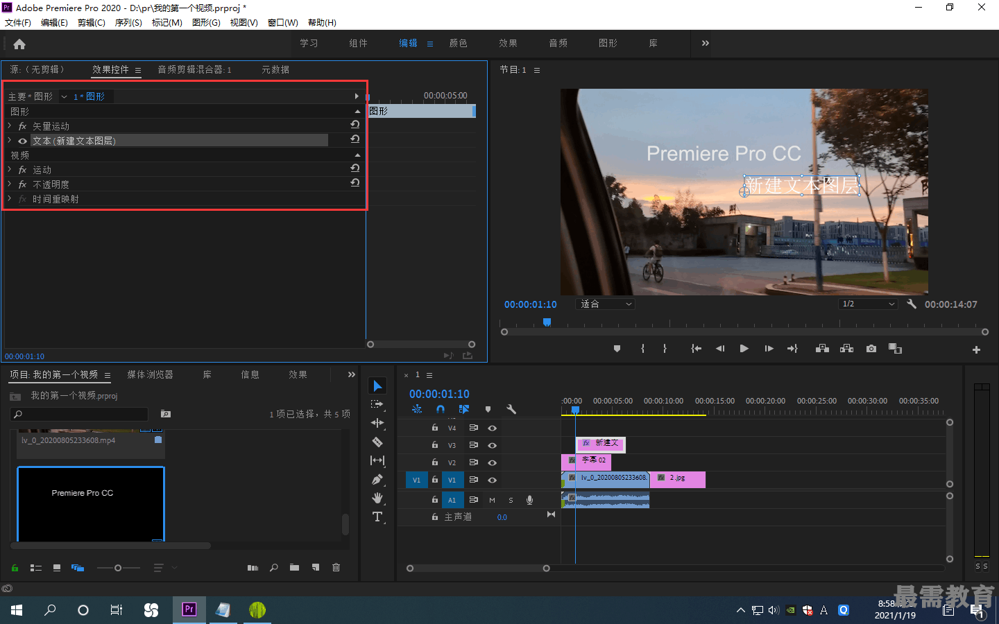Image resolution: width=999 pixels, height=624 pixels.
Task: Toggle Snap in timeline
Action: point(441,409)
